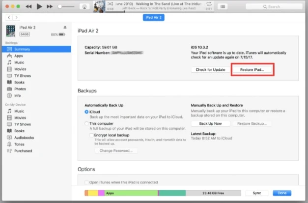Image resolution: width=308 pixels, height=203 pixels.
Task: Skip ahead with the fast-forward button
Action: click(50, 6)
